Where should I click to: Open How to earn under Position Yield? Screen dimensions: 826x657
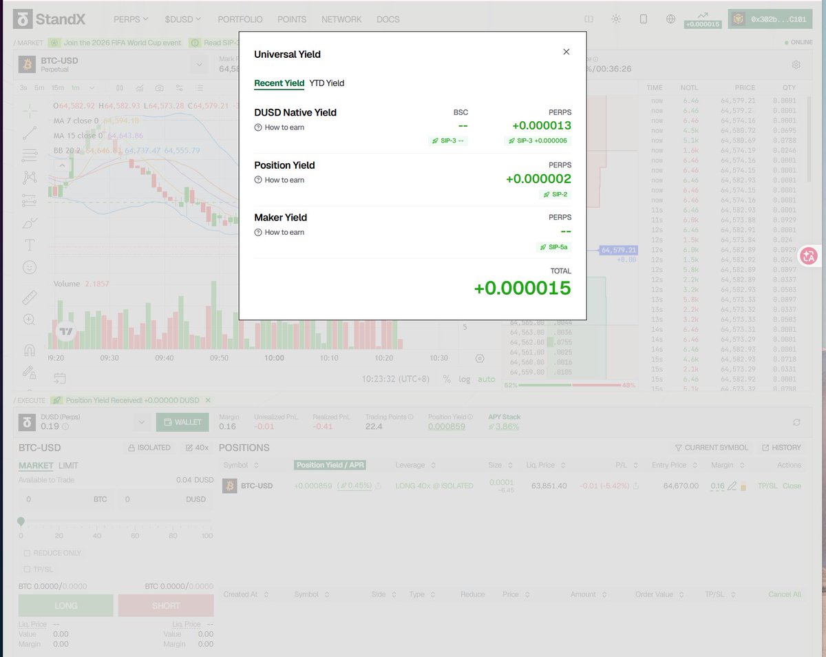coord(279,180)
